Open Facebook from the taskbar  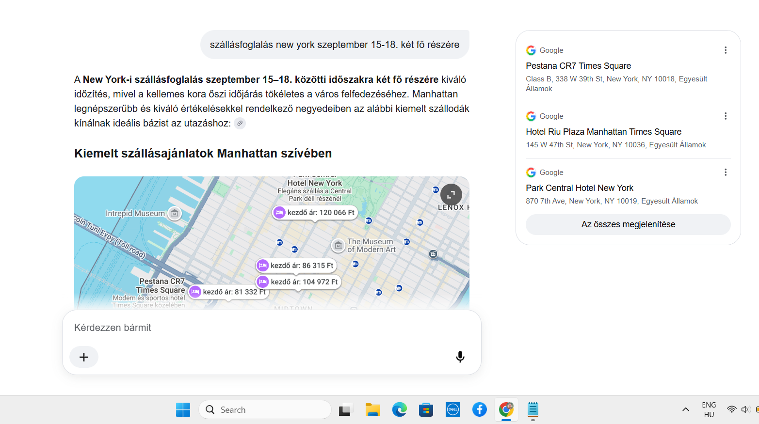click(479, 410)
